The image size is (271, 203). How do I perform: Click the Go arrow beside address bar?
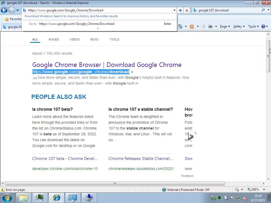pyautogui.click(x=180, y=10)
